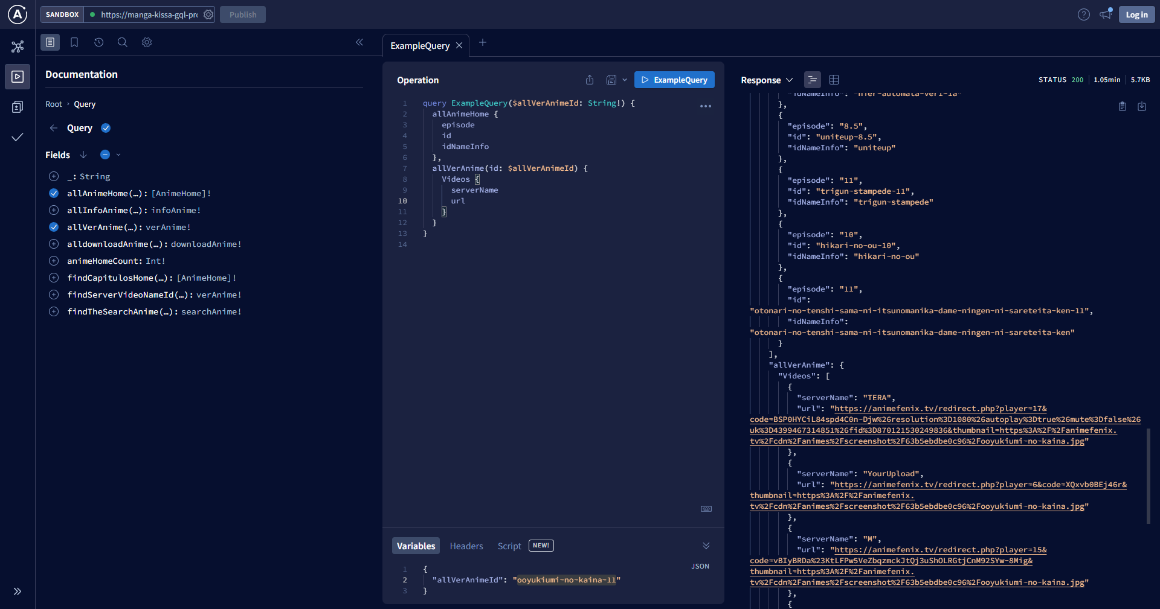Select the Documentation panel icon
Viewport: 1160px width, 609px height.
50,42
